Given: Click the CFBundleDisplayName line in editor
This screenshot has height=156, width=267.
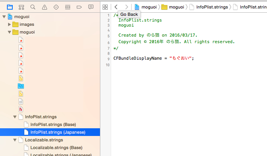Looking at the screenshot, I should pyautogui.click(x=154, y=58).
